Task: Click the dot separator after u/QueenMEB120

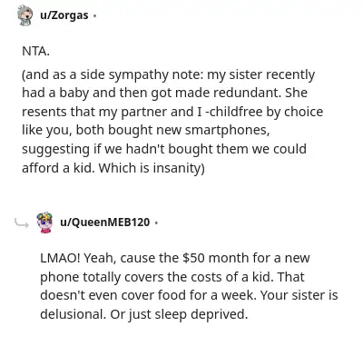Action: pyautogui.click(x=156, y=223)
